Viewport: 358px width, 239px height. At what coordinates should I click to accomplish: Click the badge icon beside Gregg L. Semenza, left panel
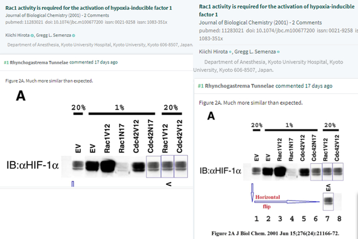pos(74,35)
